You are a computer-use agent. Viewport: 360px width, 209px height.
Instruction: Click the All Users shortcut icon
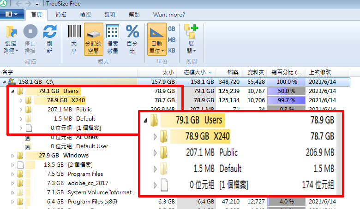(x=28, y=138)
